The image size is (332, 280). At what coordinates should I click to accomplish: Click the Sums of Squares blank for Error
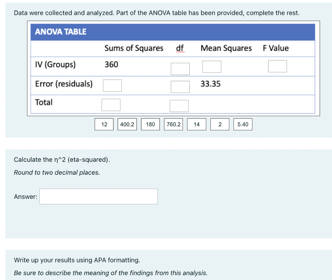point(112,85)
